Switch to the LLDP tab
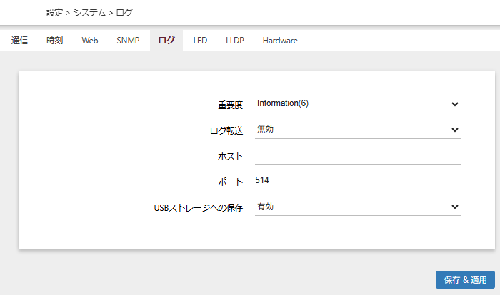This screenshot has width=500, height=295. [x=234, y=41]
